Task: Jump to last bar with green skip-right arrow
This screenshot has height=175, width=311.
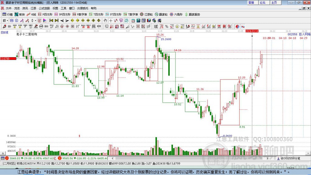Action: (x=56, y=21)
